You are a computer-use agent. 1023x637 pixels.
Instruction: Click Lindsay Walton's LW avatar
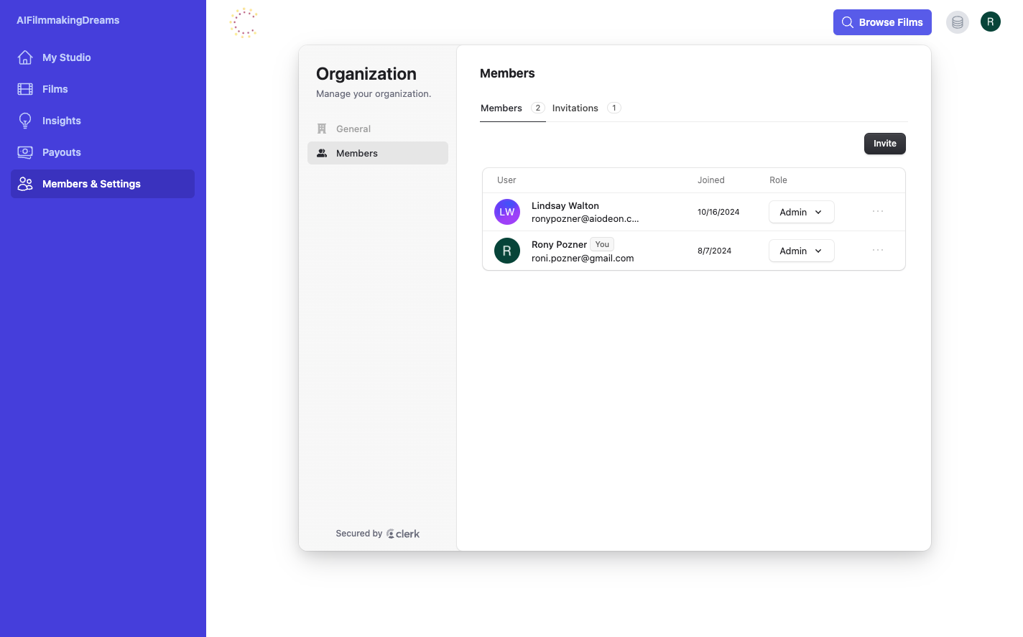click(x=507, y=212)
